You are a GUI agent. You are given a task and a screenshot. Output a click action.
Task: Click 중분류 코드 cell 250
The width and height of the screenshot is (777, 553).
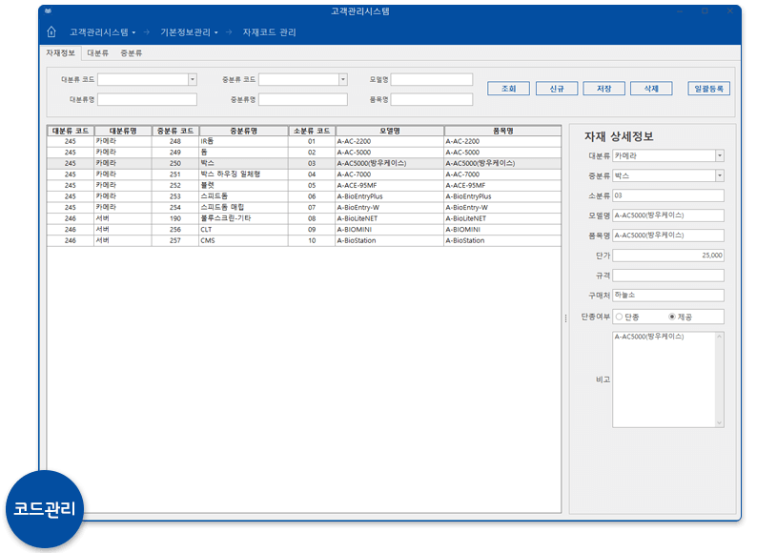pos(175,163)
